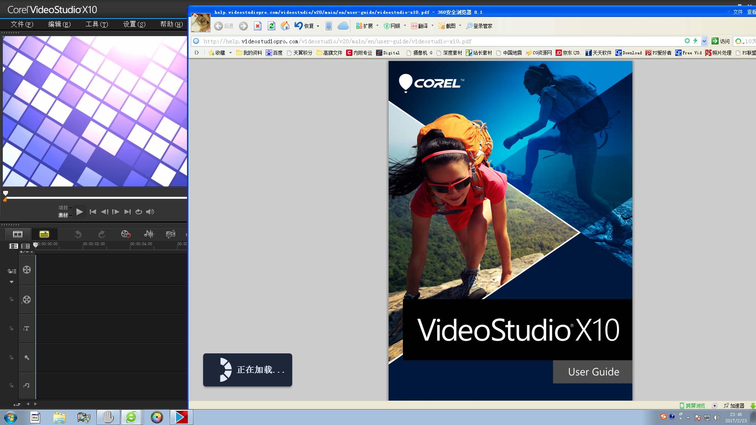Click the browser home house icon
Screen dimensions: 756x425
285,26
